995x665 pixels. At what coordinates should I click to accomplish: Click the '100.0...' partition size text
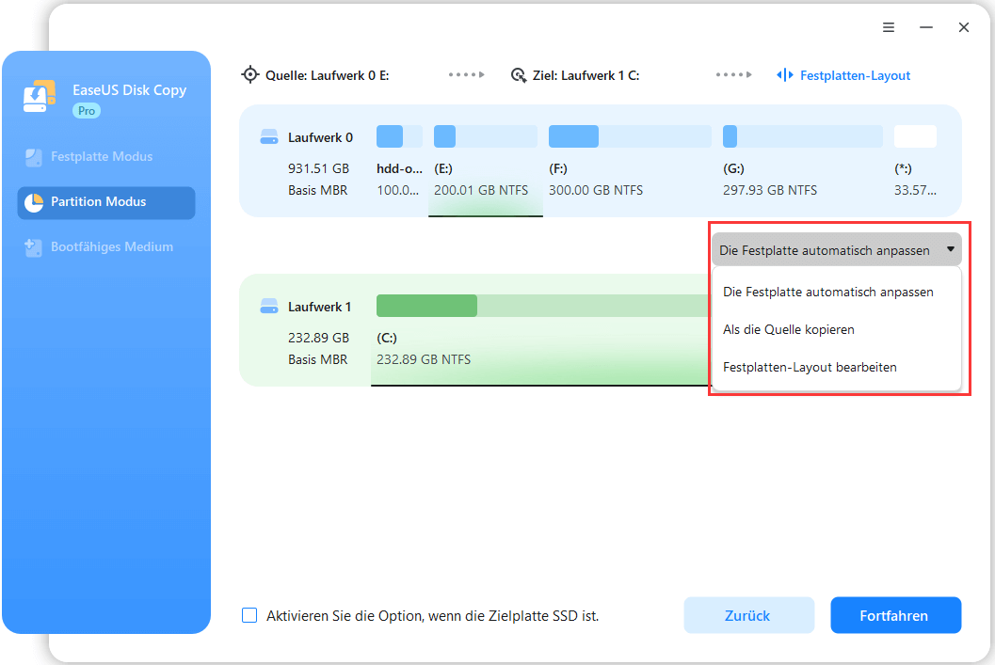pyautogui.click(x=398, y=190)
